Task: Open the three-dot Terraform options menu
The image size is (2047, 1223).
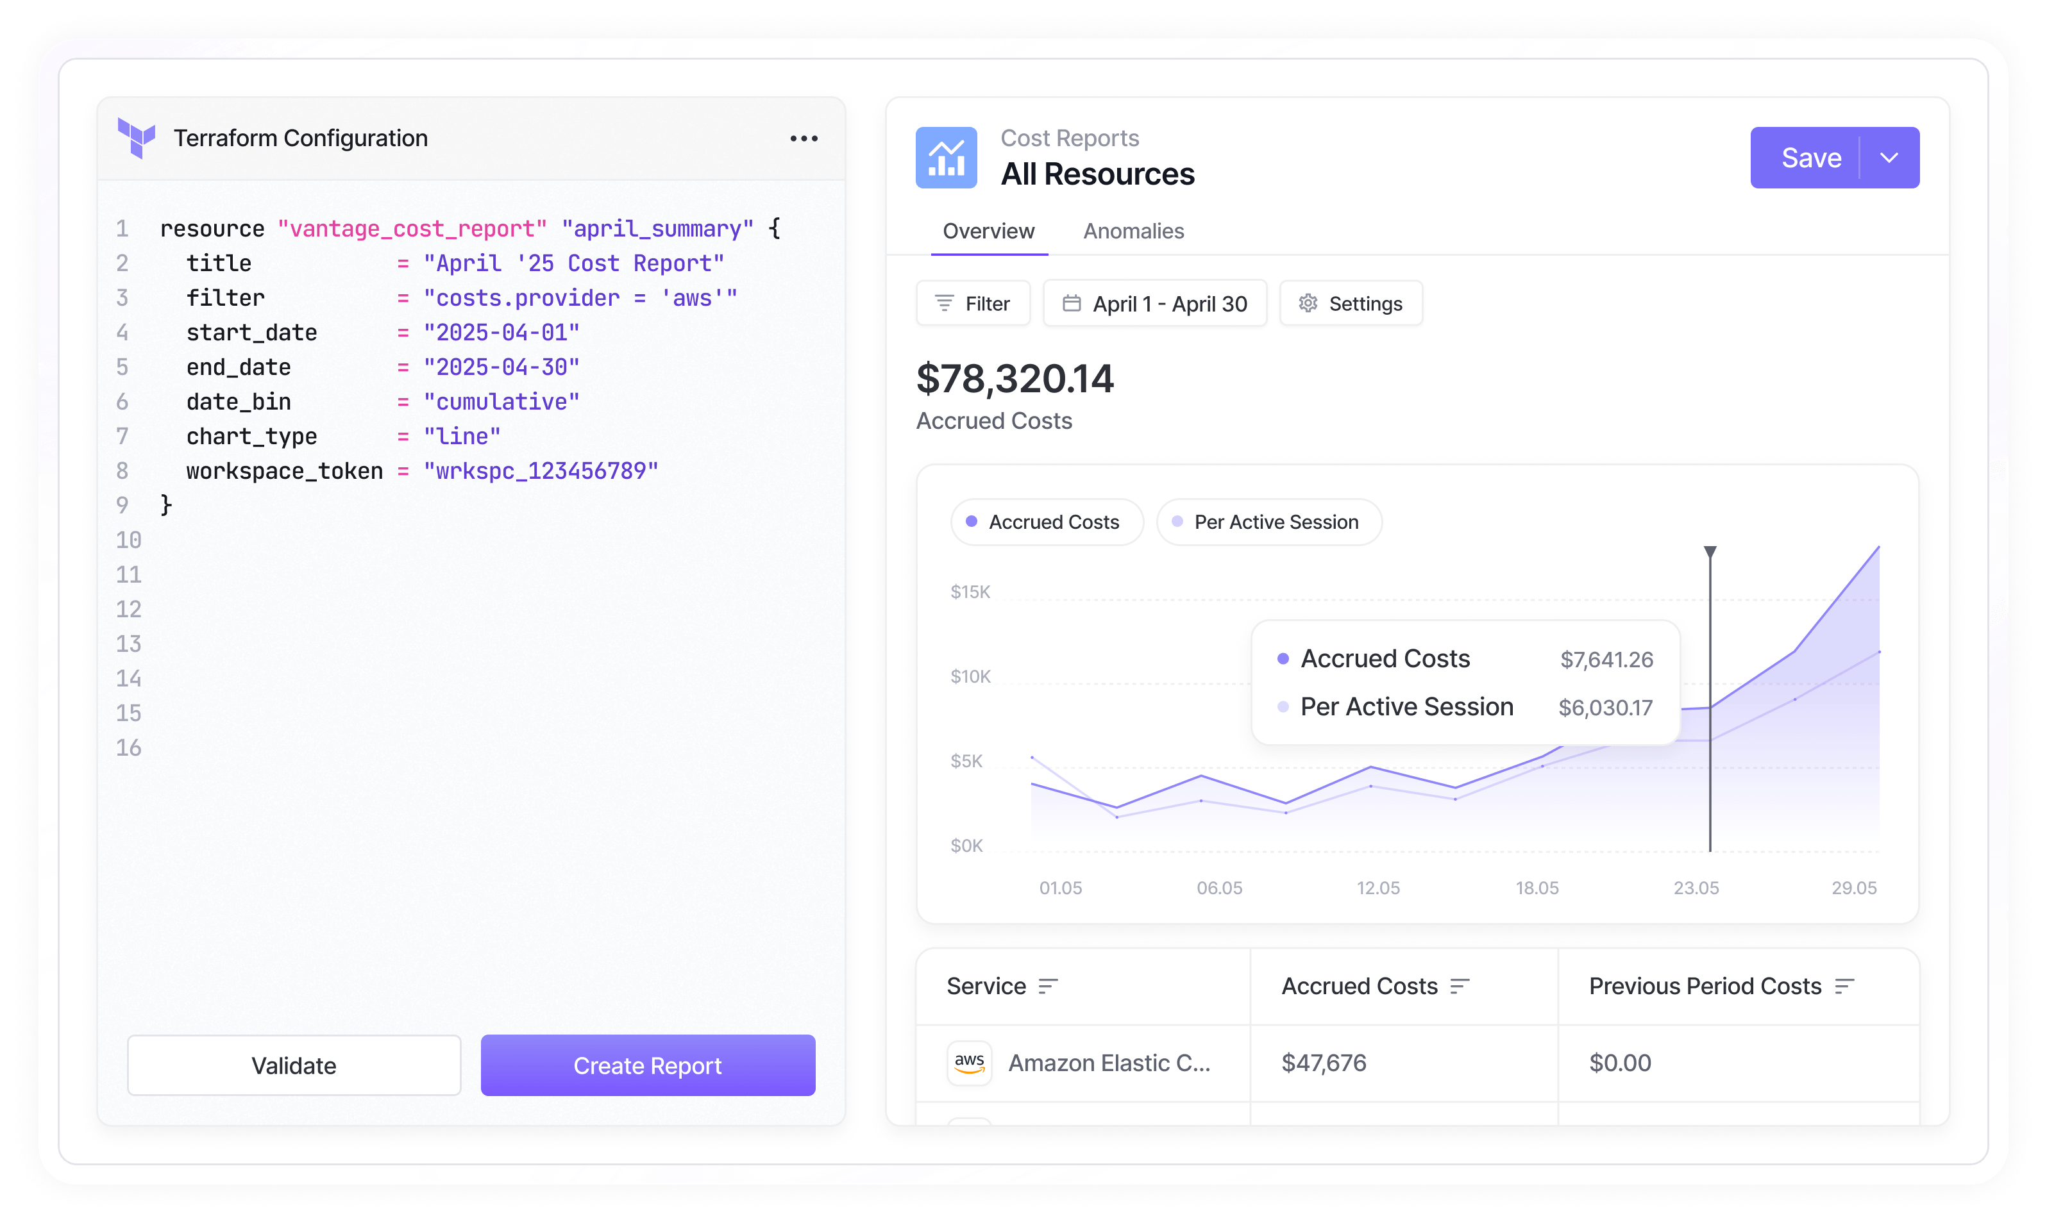Action: coord(804,138)
